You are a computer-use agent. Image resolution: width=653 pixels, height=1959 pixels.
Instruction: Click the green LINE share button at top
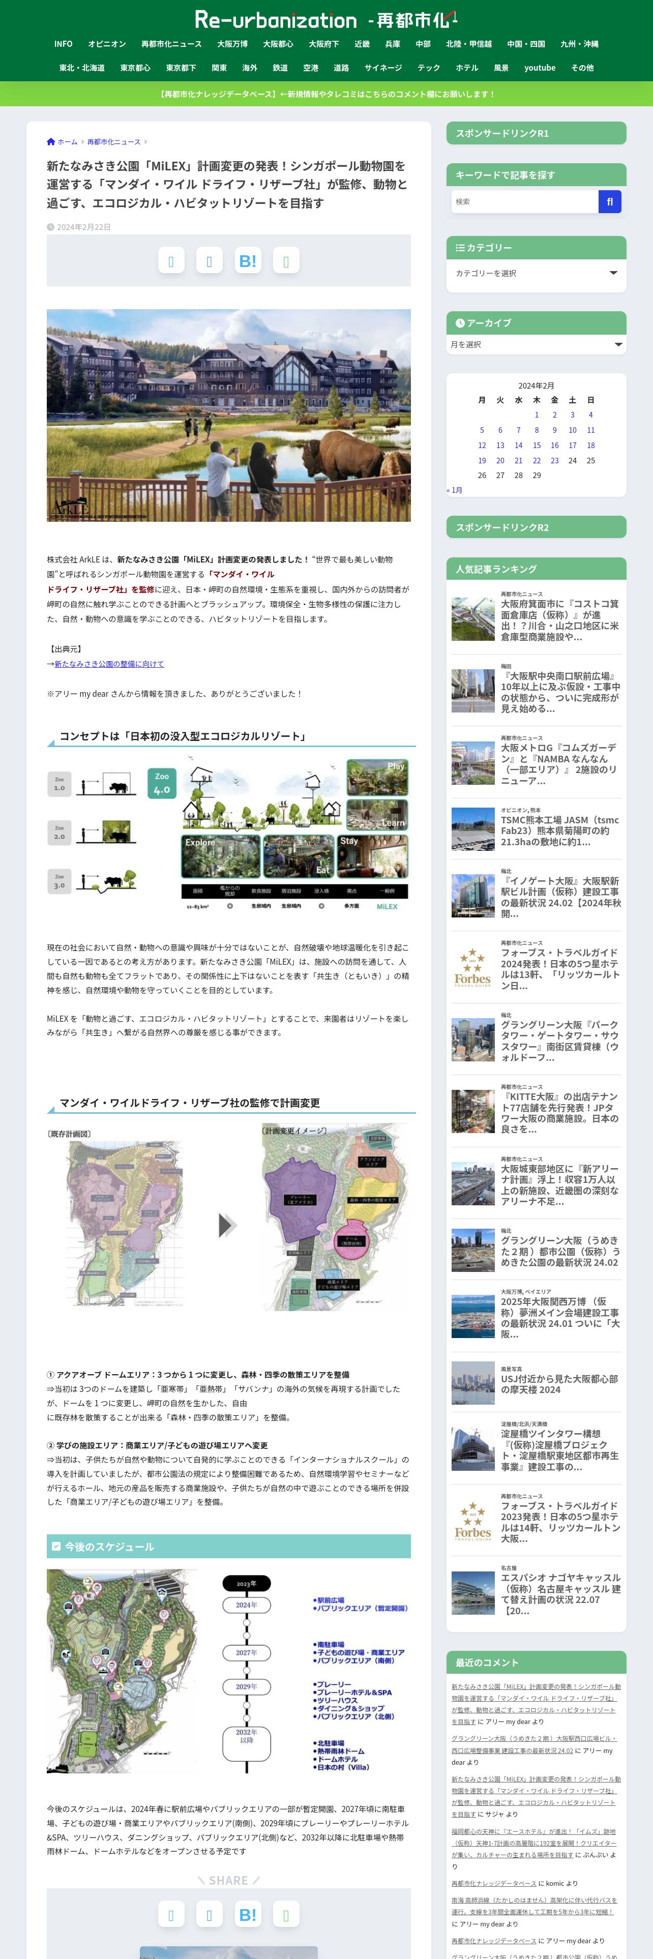coord(286,261)
